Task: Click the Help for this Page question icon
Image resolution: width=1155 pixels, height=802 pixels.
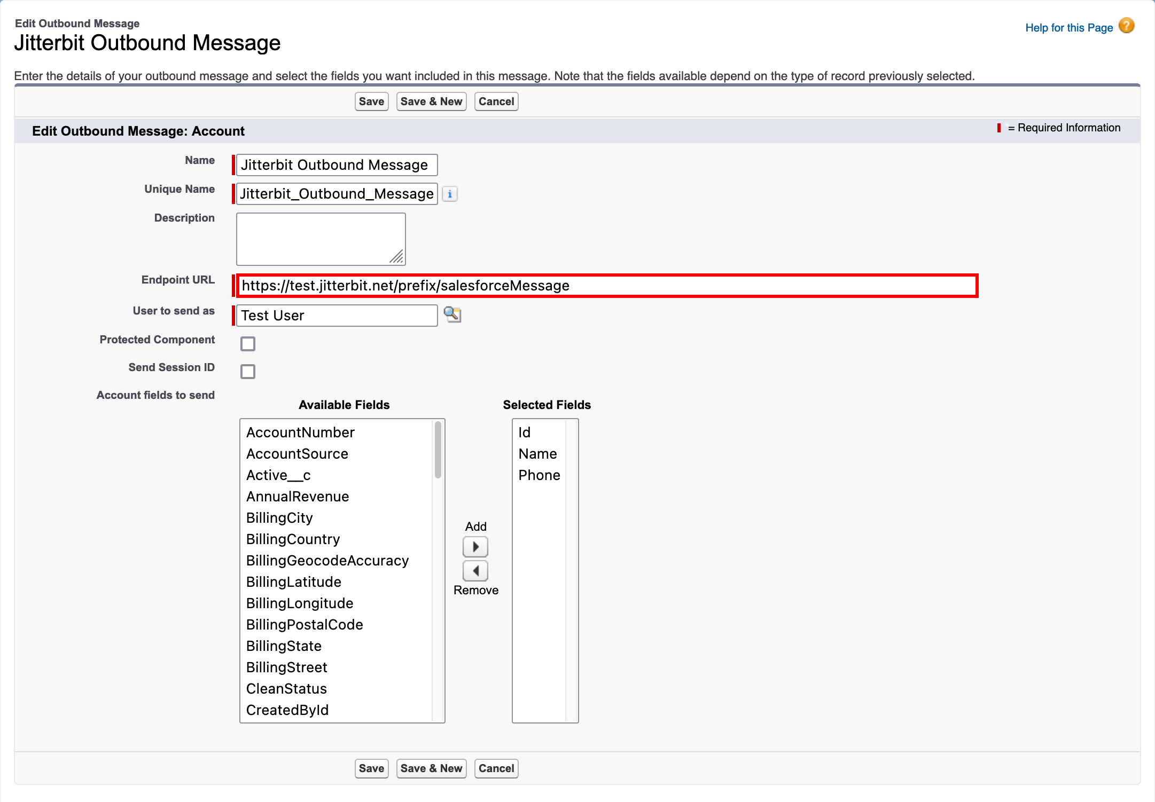Action: [1126, 26]
